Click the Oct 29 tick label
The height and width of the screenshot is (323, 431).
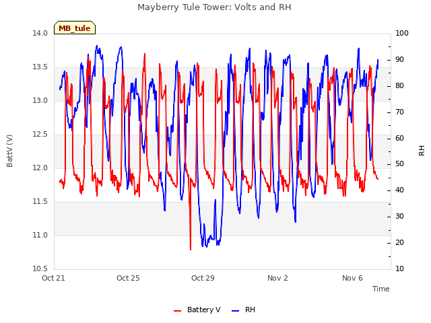click(x=203, y=278)
